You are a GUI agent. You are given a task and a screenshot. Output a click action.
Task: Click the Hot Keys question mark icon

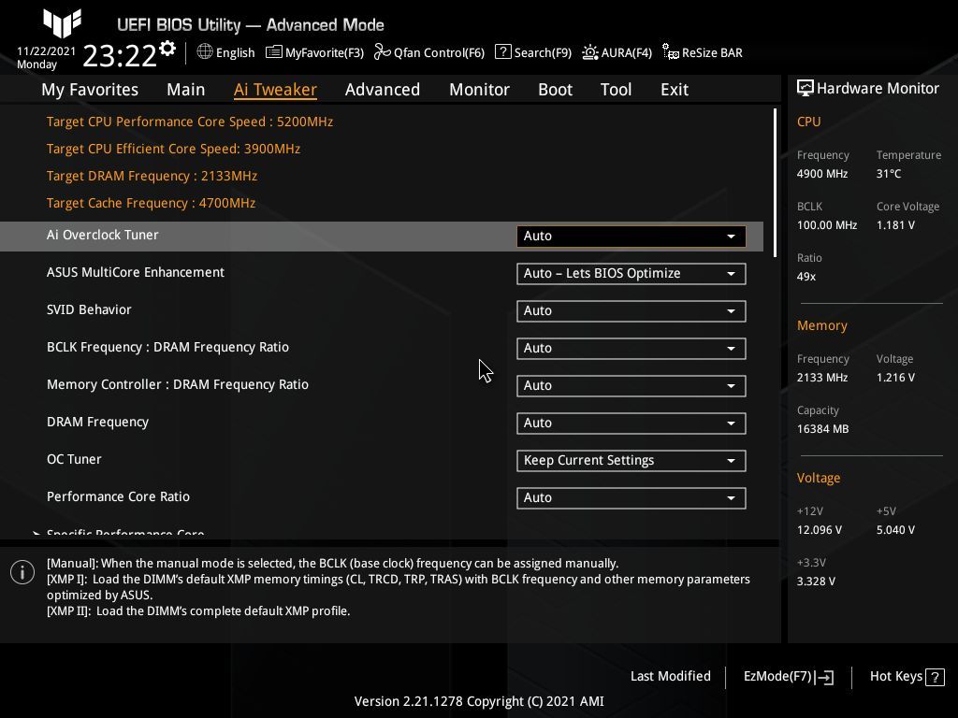pyautogui.click(x=935, y=677)
